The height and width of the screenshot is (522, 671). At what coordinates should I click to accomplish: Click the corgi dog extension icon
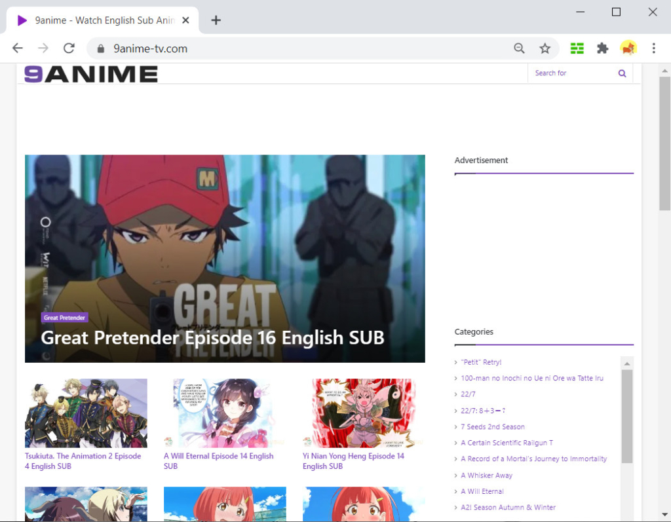tap(628, 48)
